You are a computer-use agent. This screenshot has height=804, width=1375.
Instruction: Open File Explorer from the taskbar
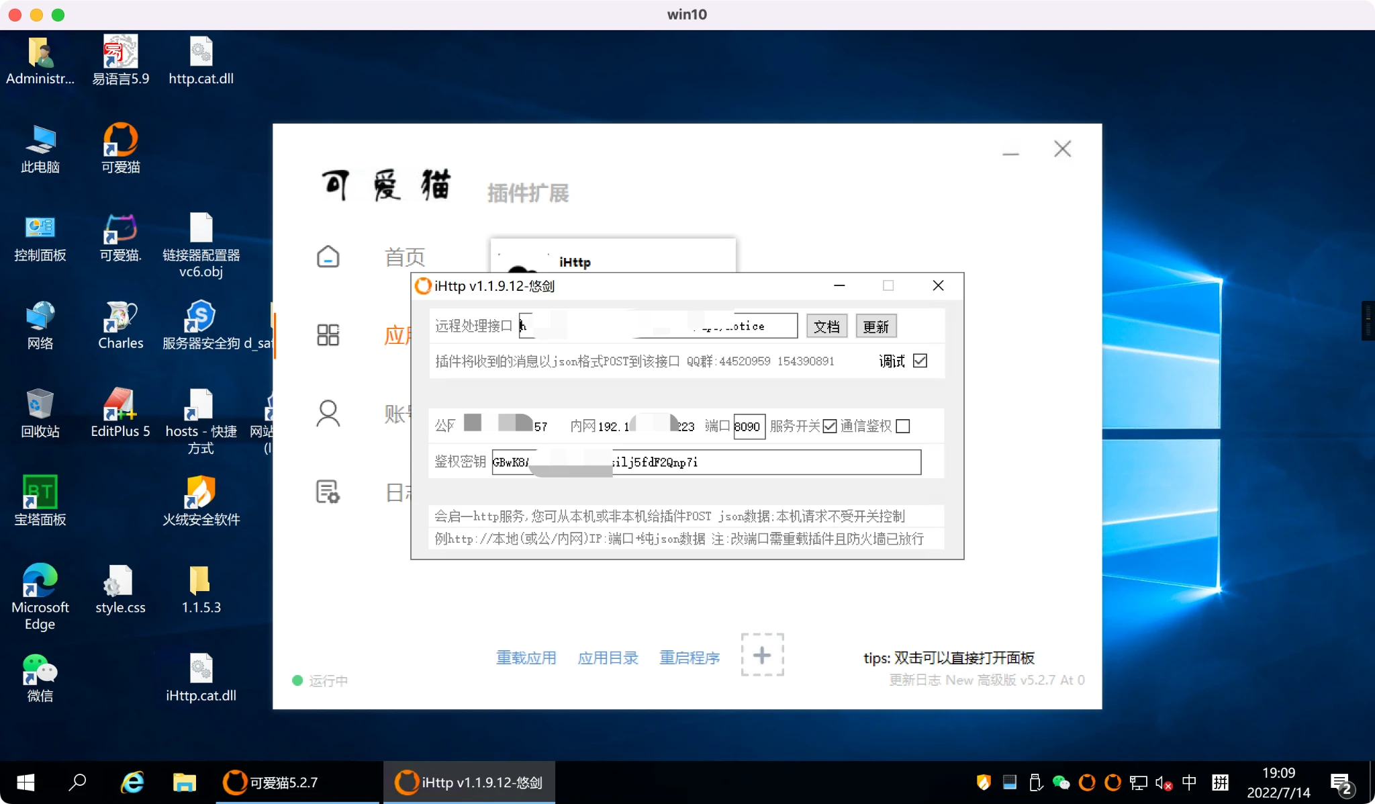[x=184, y=783]
